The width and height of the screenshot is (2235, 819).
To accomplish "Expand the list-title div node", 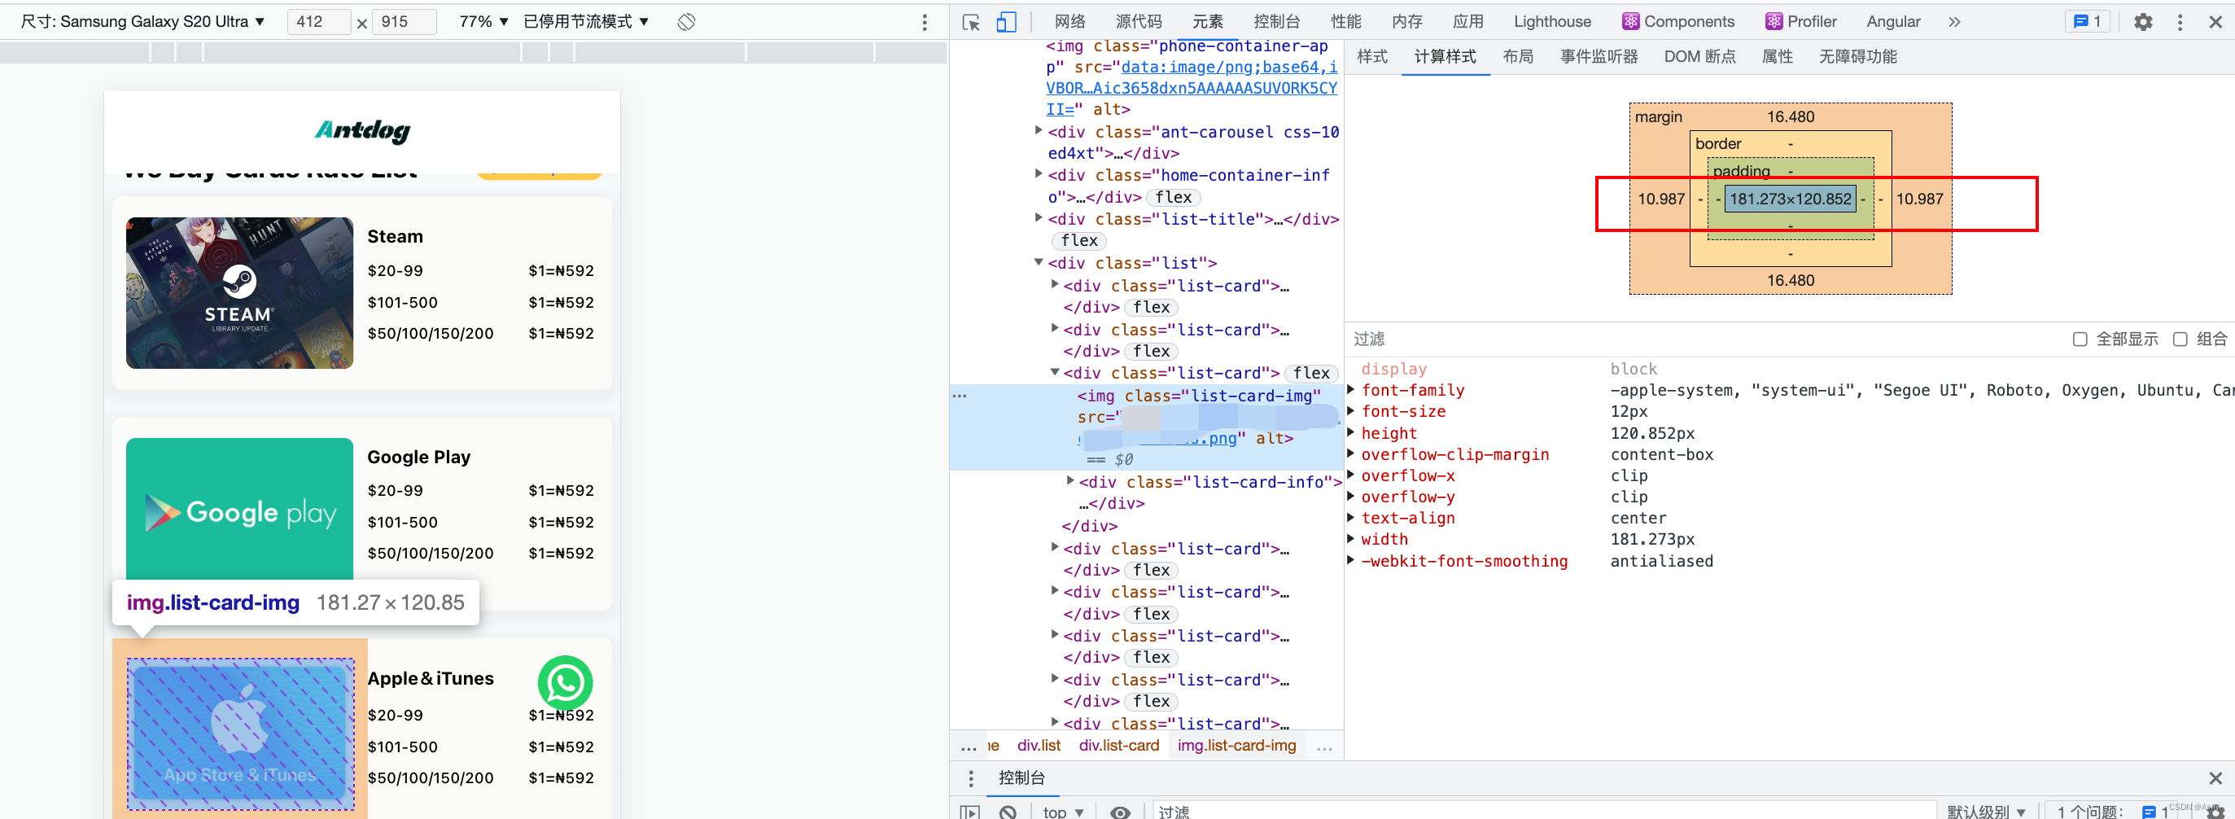I will point(1039,219).
